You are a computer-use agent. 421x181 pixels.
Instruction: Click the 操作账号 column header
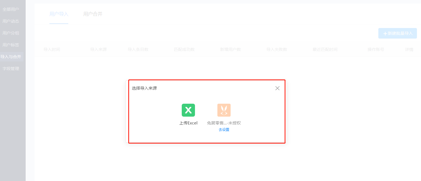point(376,50)
